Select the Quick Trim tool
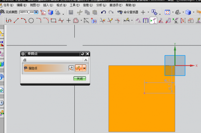The image size is (201, 133). click(103, 20)
